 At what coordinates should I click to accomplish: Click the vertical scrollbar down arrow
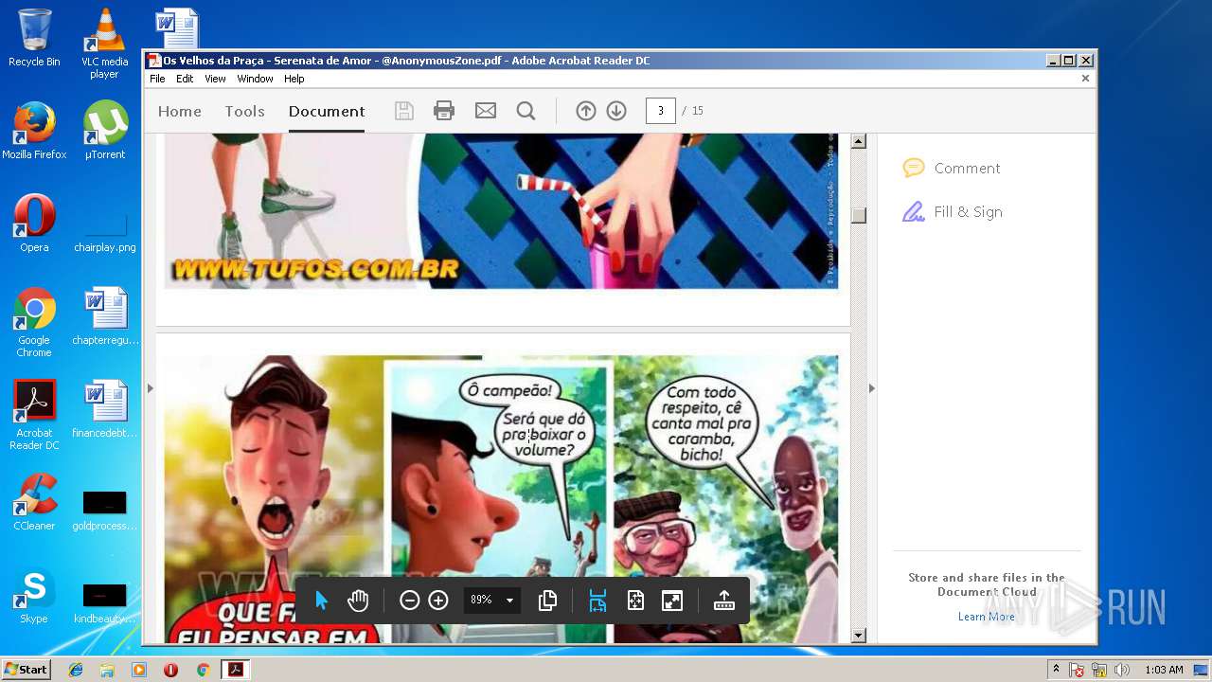(859, 636)
